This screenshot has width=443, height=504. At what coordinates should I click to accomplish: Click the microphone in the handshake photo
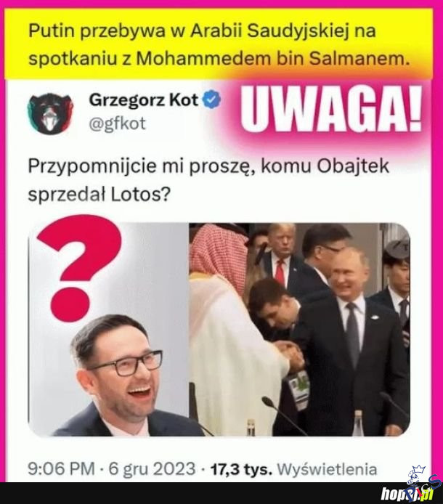pos(283,415)
